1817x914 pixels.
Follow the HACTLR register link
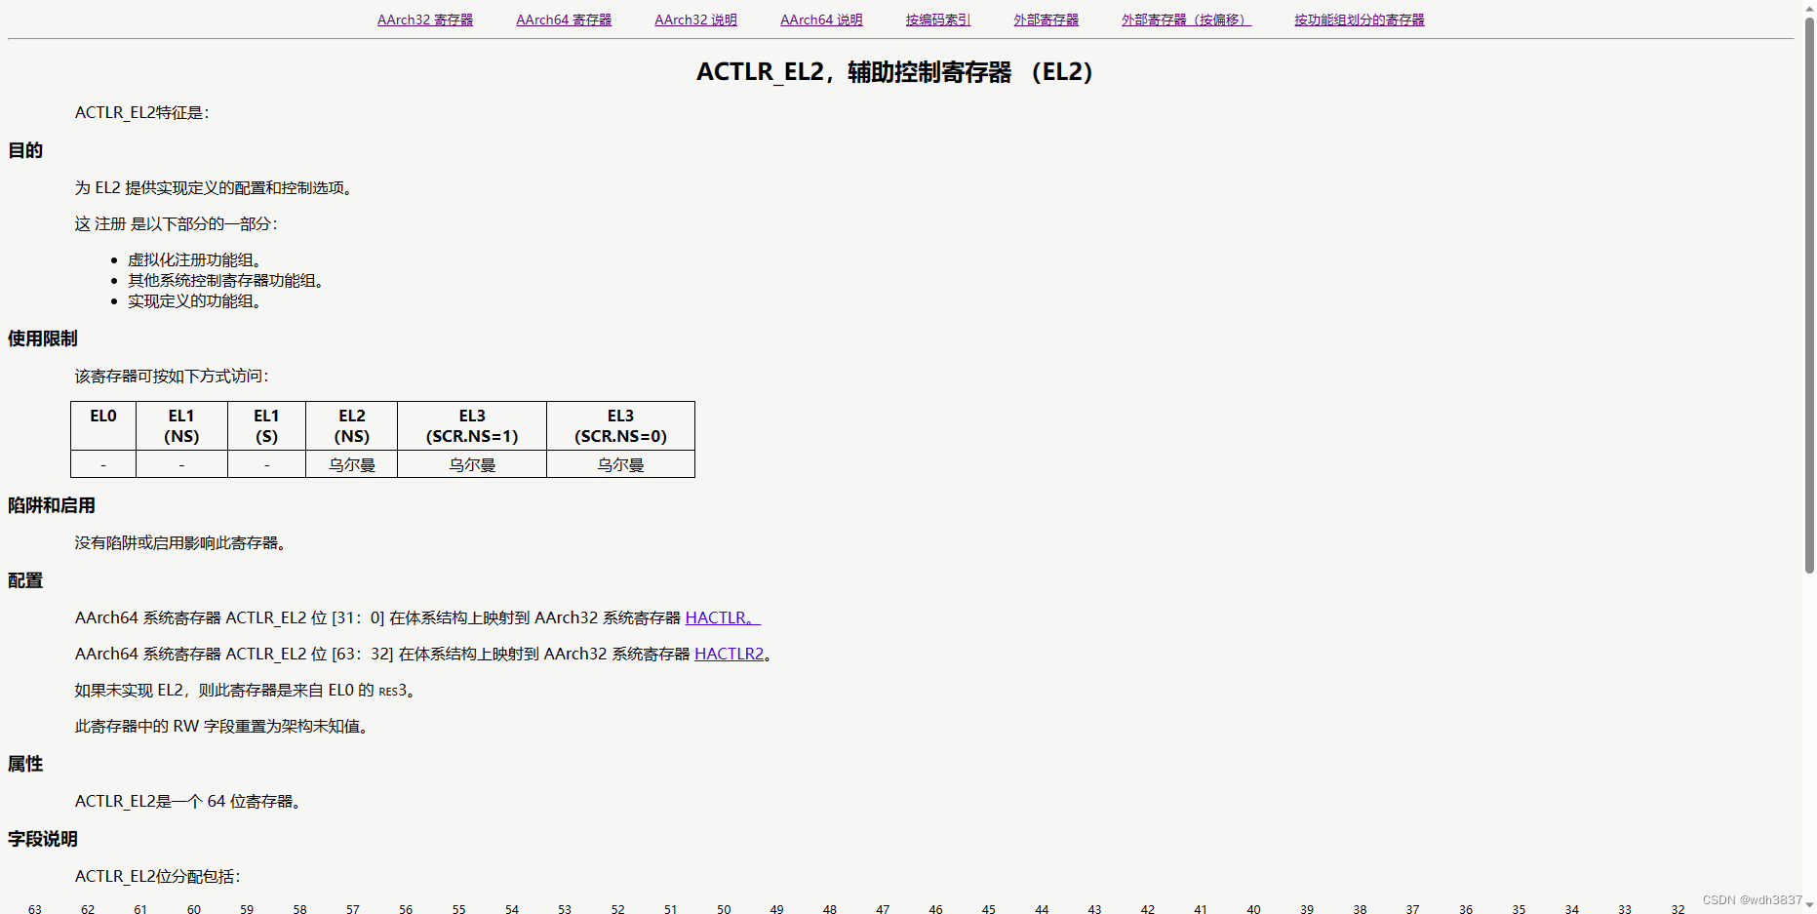[723, 617]
